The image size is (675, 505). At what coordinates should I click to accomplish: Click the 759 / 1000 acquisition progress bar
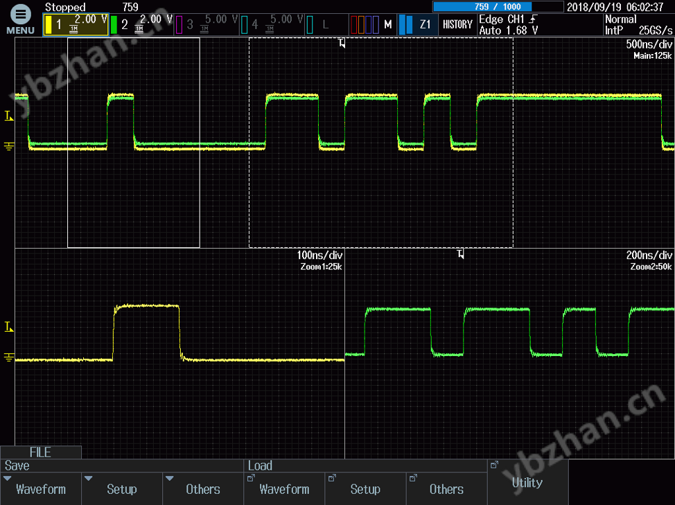click(x=497, y=7)
